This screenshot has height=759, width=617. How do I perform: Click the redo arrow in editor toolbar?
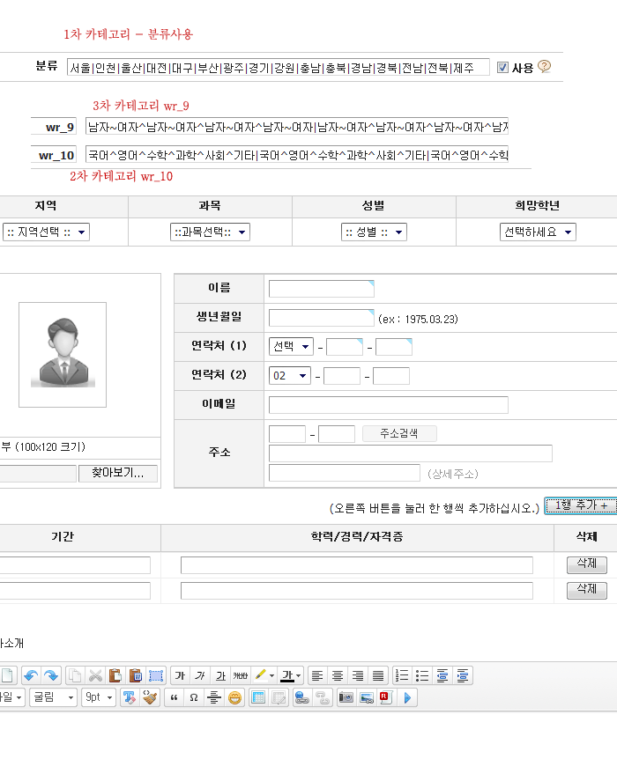(51, 676)
